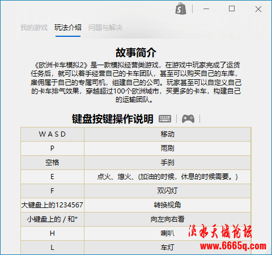Select the 向左向右看 action cell

click(x=167, y=219)
